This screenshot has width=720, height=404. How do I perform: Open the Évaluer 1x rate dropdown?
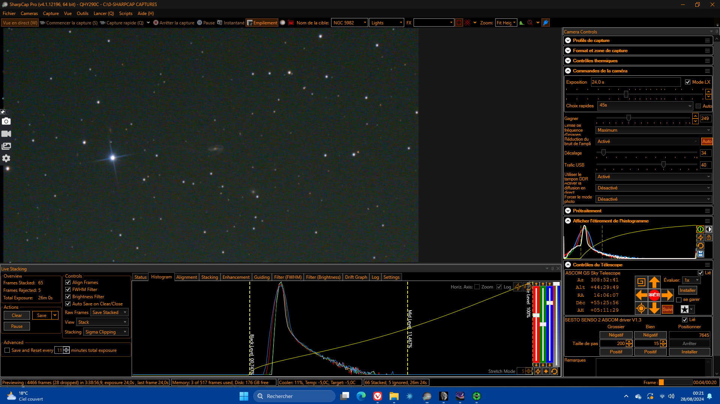pos(691,280)
